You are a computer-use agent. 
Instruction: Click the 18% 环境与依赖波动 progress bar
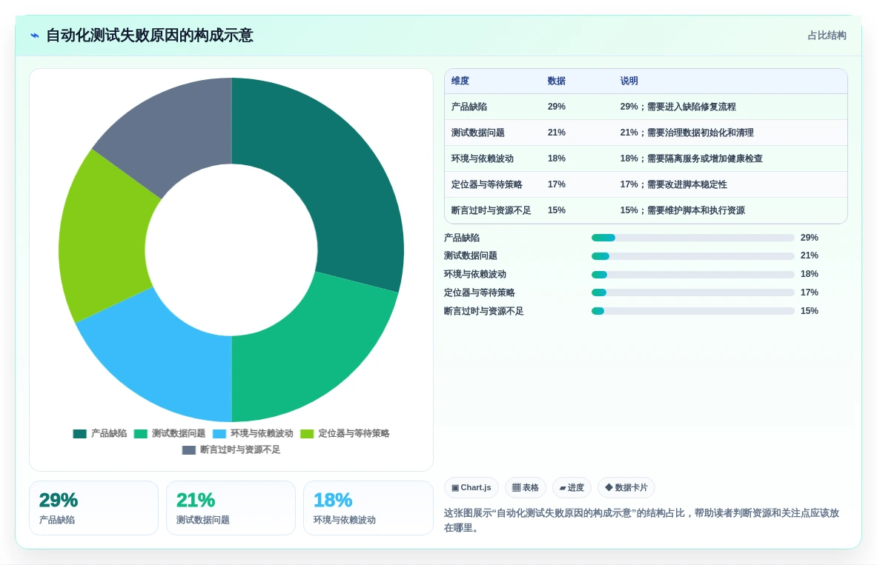point(693,275)
